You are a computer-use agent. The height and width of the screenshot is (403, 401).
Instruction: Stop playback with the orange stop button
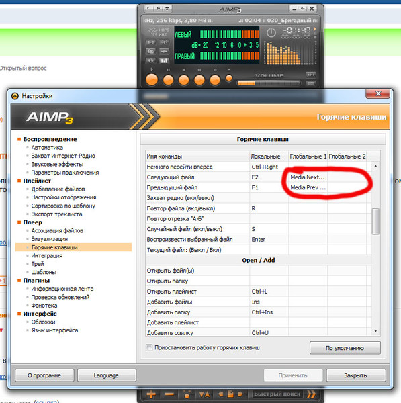[184, 80]
